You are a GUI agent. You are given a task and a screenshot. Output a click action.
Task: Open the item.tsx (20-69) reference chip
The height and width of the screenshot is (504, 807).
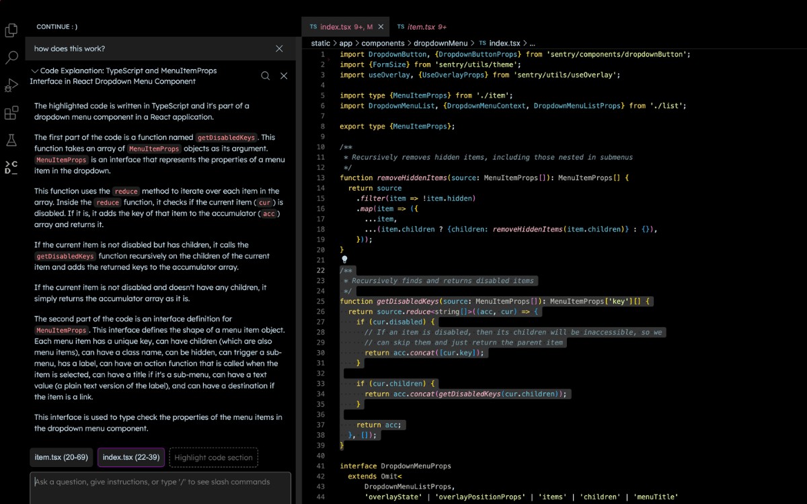point(61,457)
